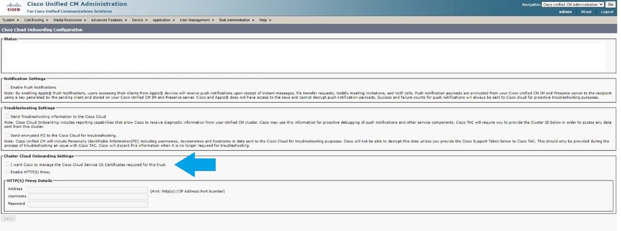Expand the Navigation dropdown
The image size is (621, 231).
tap(572, 4)
